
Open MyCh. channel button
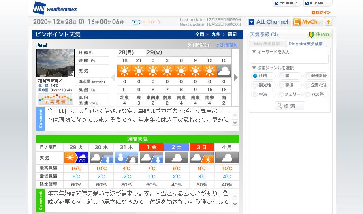306,22
